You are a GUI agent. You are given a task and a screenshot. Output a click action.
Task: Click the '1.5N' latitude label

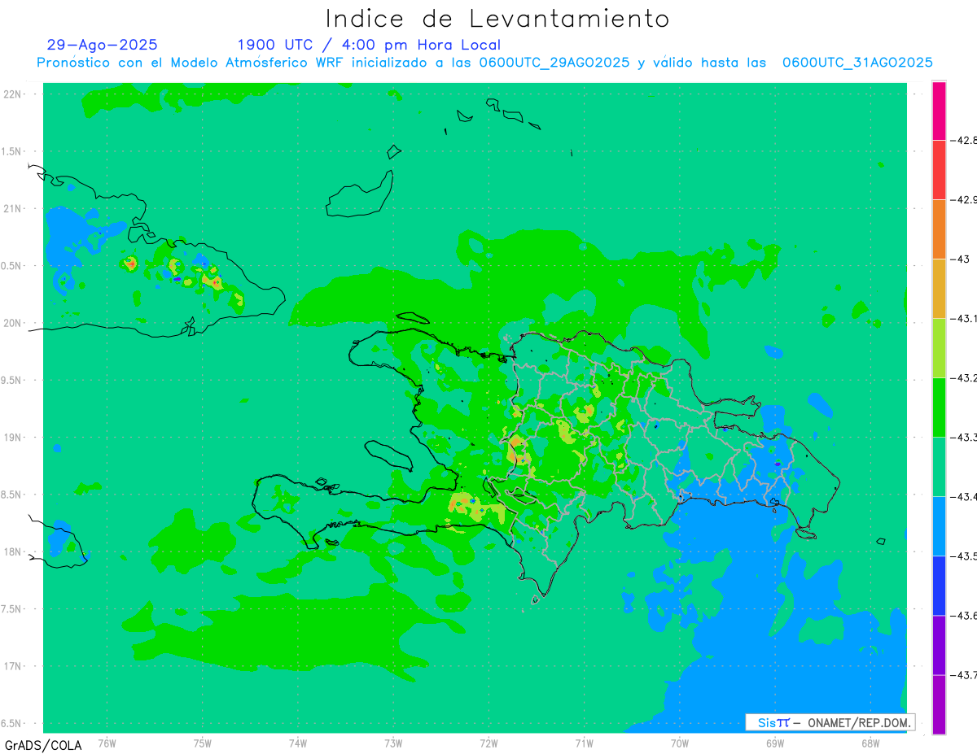coord(12,151)
